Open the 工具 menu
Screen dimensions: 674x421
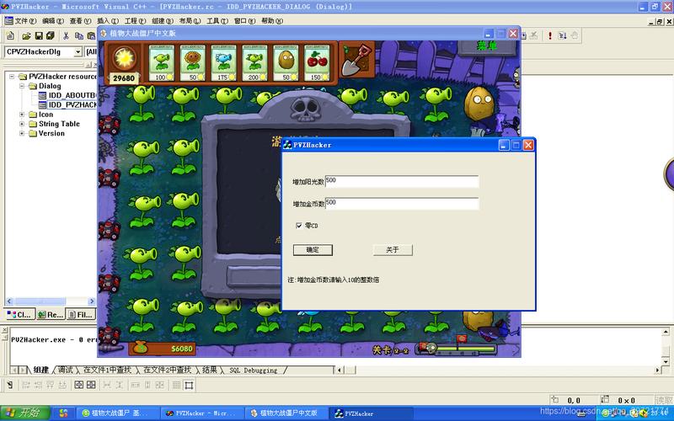click(217, 20)
